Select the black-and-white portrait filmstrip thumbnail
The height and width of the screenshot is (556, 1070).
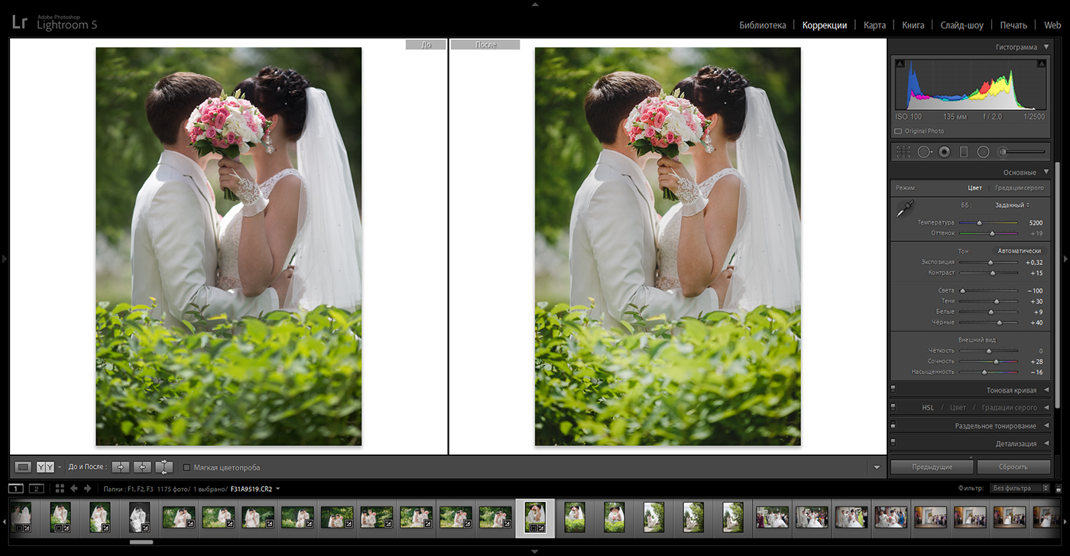[139, 517]
